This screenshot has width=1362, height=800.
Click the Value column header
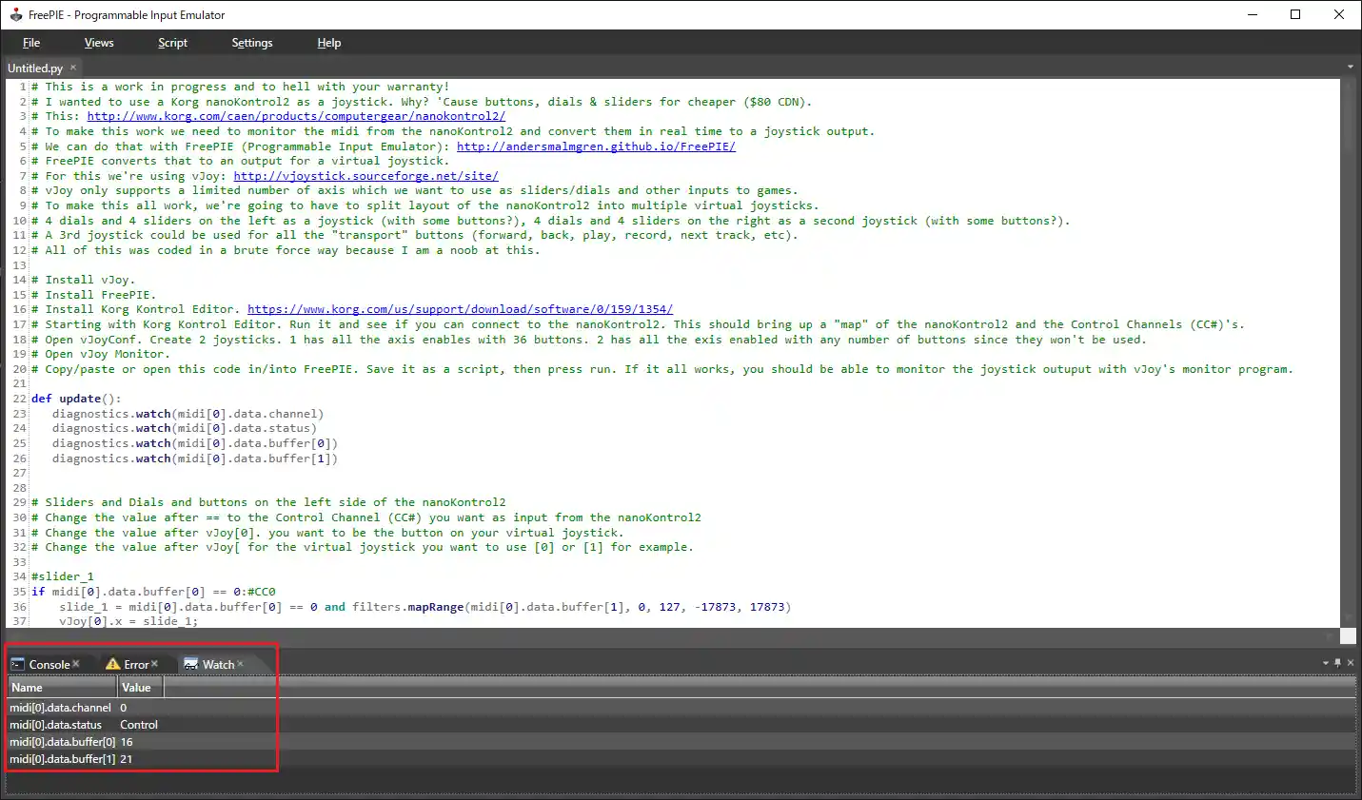click(x=140, y=688)
